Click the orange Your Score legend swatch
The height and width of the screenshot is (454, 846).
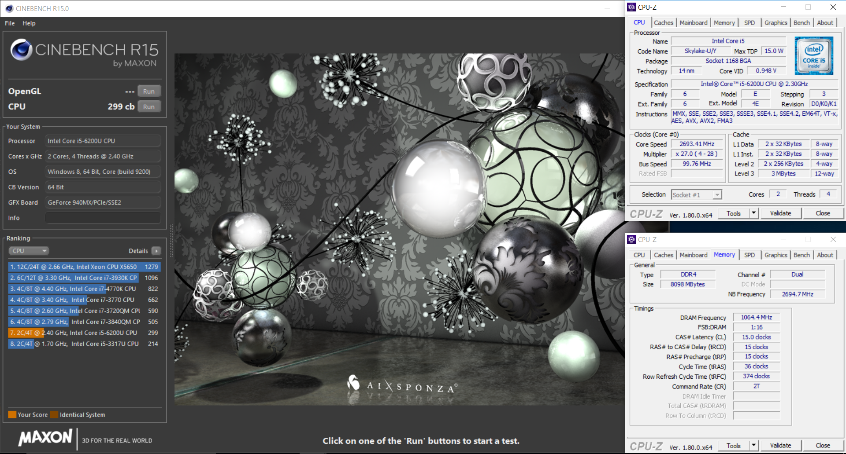tap(12, 414)
